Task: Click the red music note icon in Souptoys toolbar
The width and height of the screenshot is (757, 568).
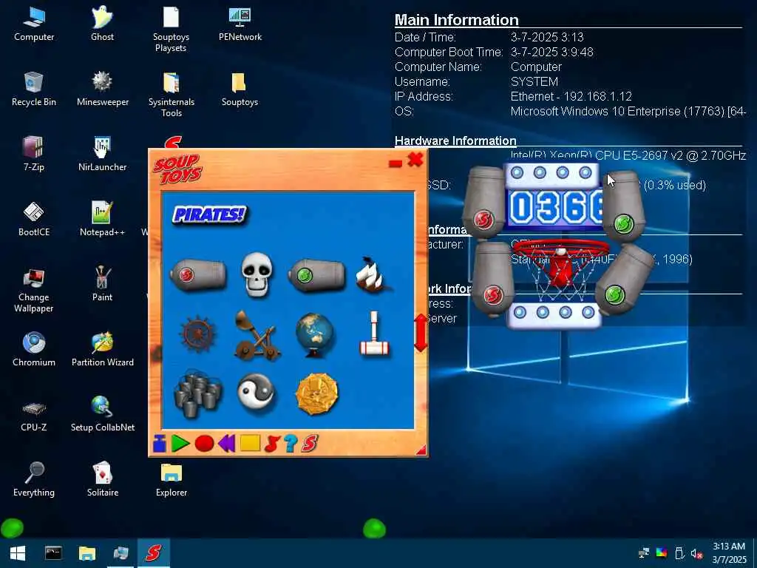Action: 272,444
